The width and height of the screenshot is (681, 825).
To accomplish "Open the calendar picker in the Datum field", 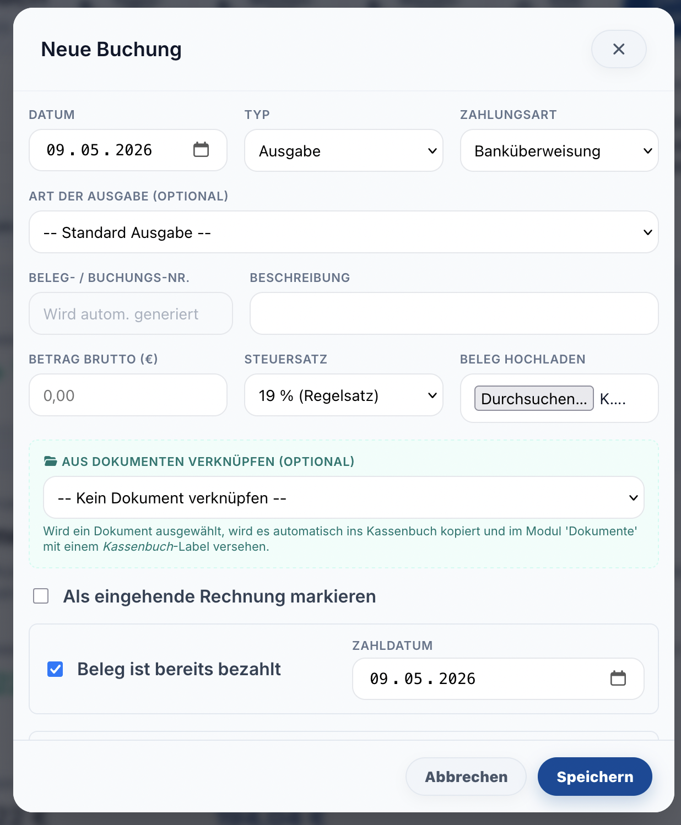I will pos(201,149).
